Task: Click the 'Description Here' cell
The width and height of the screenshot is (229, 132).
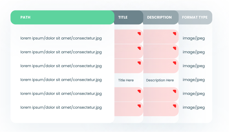Action: [160, 80]
